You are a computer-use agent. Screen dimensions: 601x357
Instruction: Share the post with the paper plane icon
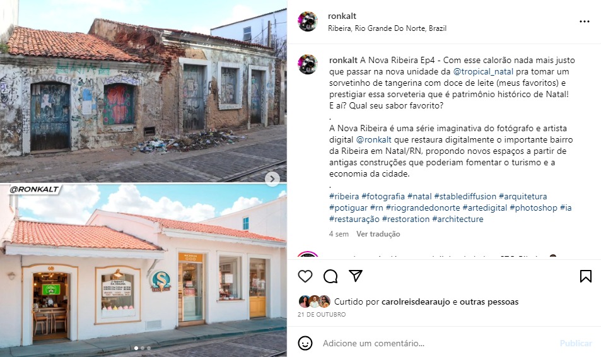356,276
